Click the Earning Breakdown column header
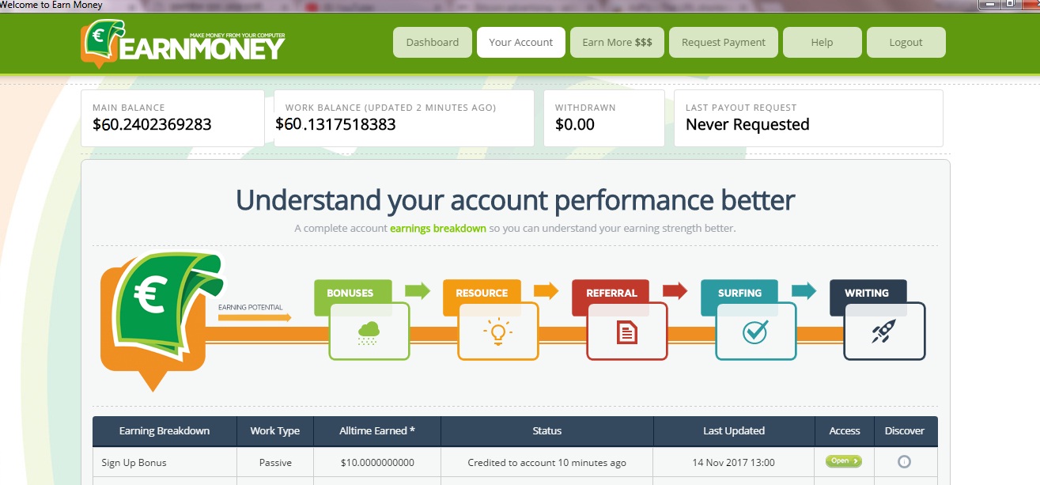The height and width of the screenshot is (485, 1040). coord(165,431)
